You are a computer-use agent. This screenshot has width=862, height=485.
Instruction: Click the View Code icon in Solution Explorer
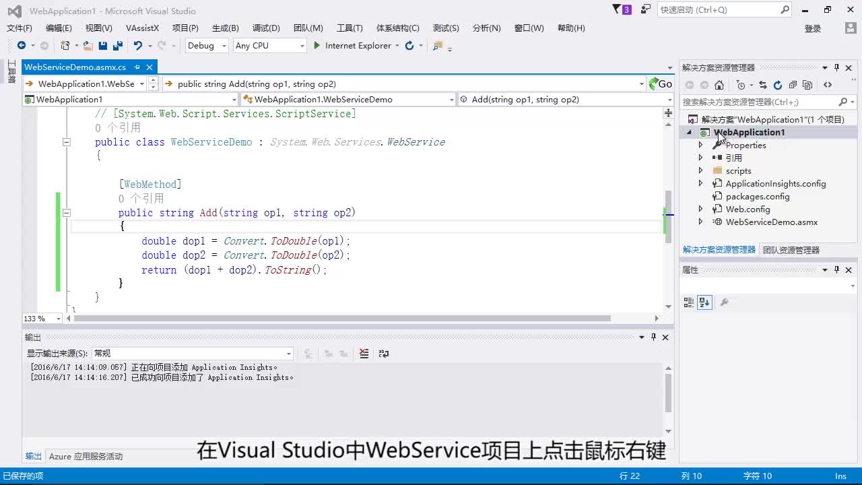pyautogui.click(x=828, y=85)
